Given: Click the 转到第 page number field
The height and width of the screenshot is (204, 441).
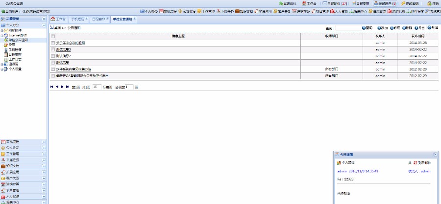Looking at the screenshot, I should pyautogui.click(x=129, y=87).
